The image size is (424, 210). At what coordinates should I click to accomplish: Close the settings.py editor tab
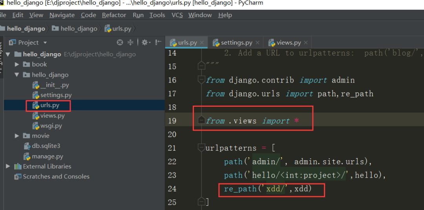(258, 43)
